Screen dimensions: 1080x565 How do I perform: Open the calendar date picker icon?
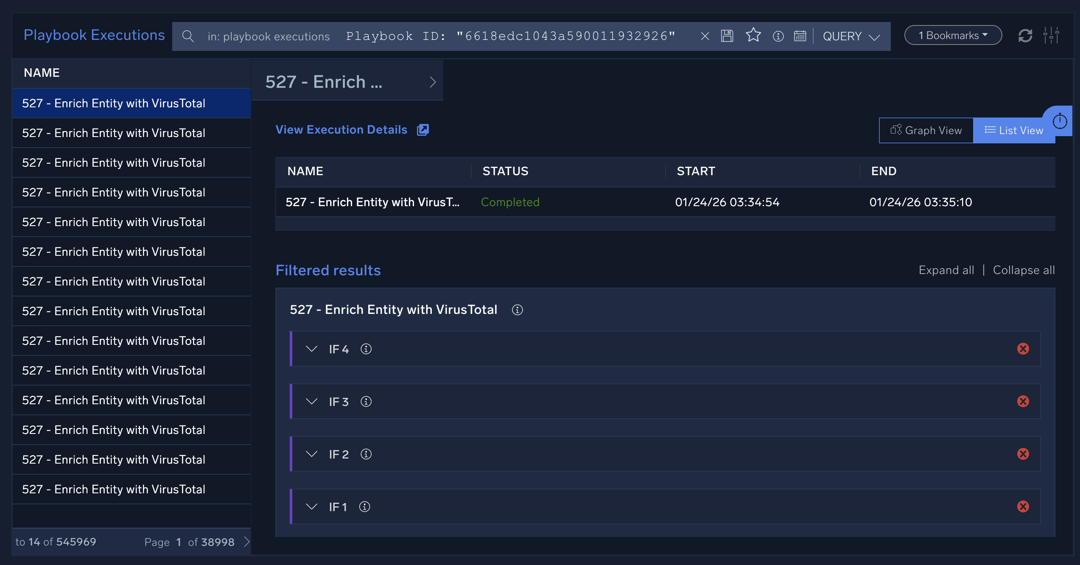click(800, 36)
